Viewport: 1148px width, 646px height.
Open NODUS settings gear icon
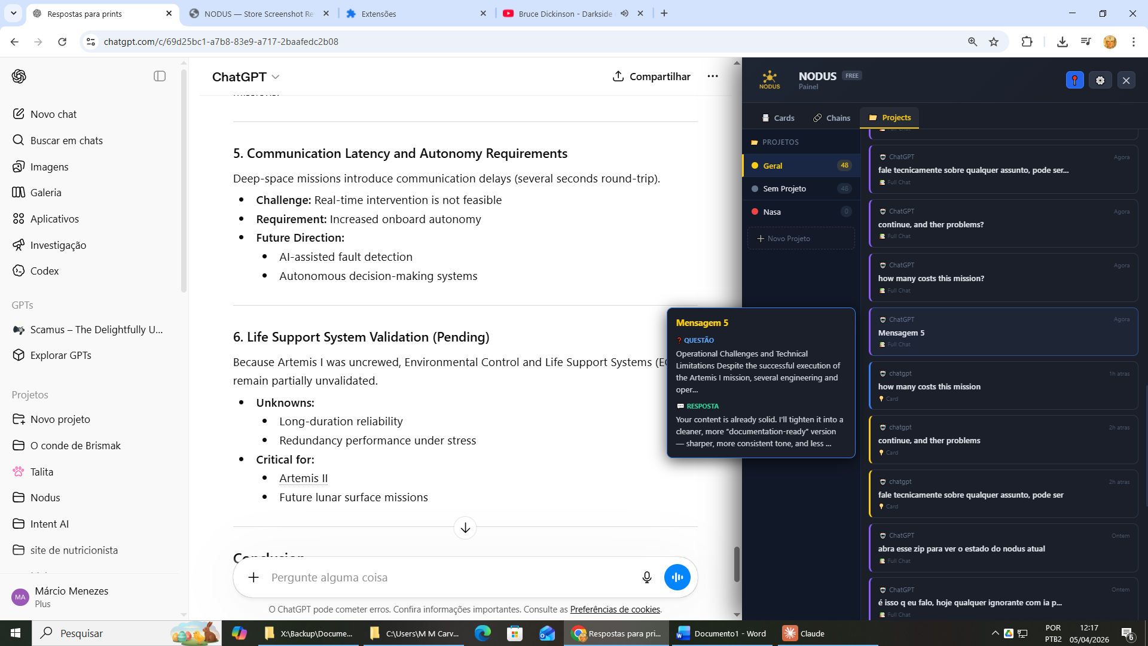(x=1100, y=80)
